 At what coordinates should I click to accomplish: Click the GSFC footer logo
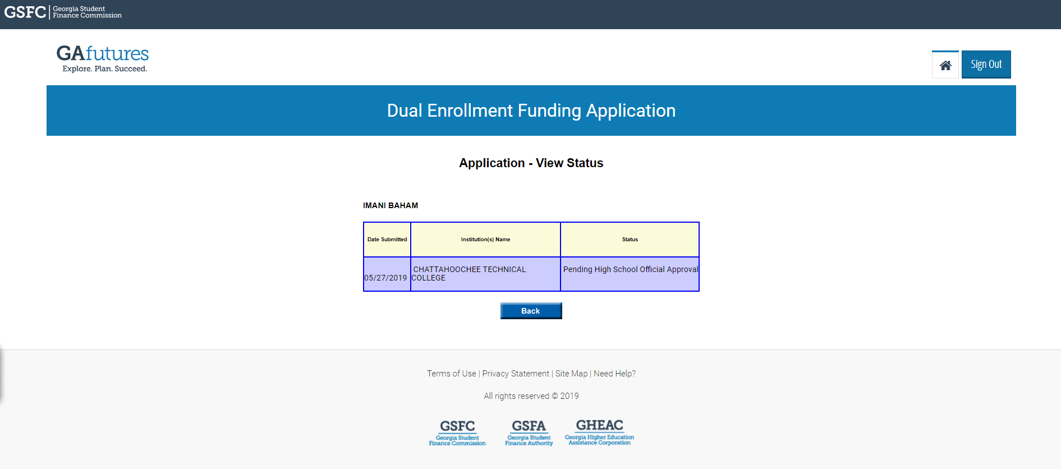[x=457, y=433]
